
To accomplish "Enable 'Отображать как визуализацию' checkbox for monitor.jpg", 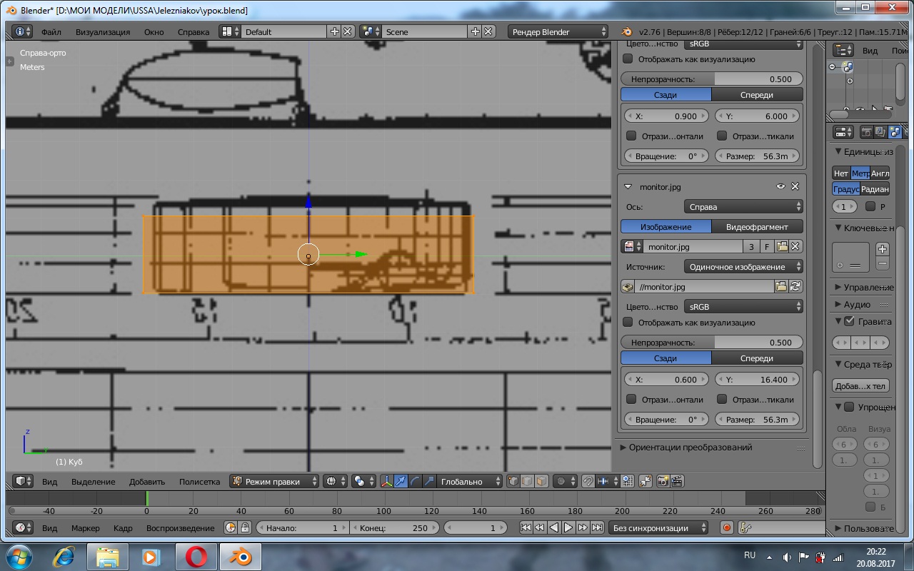I will (x=628, y=323).
